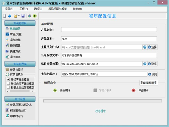Open the dropdown arrow beside folder icon
This screenshot has height=127, width=169.
19,16
